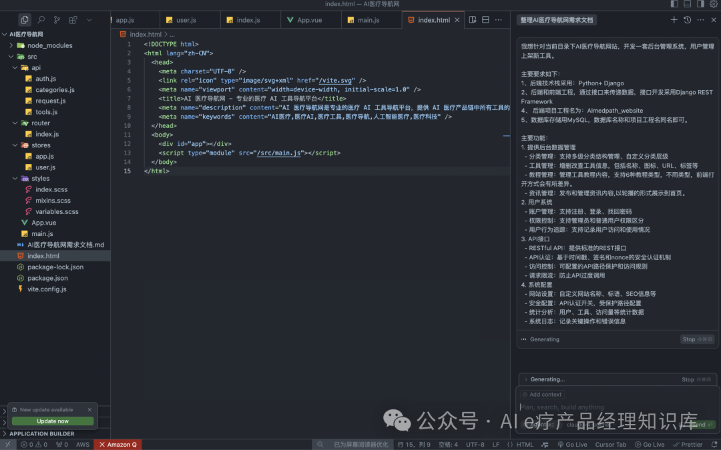Change file encoding UTF-8

[x=475, y=445]
